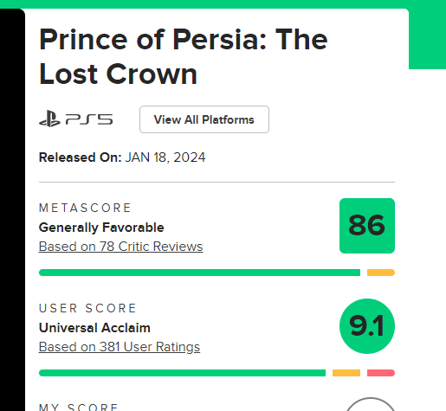446x411 pixels.
Task: Click the empty My Score circle
Action: [x=370, y=404]
